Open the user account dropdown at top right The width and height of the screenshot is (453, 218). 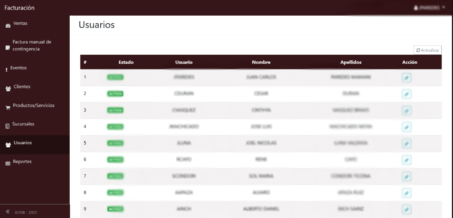(429, 7)
